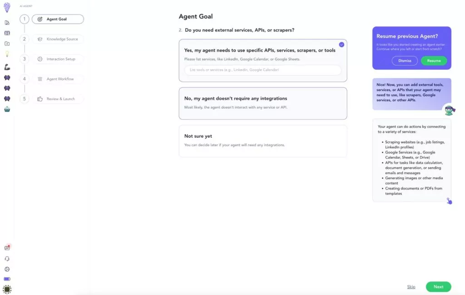Click the Taskade logo in sidebar

tap(7, 7)
